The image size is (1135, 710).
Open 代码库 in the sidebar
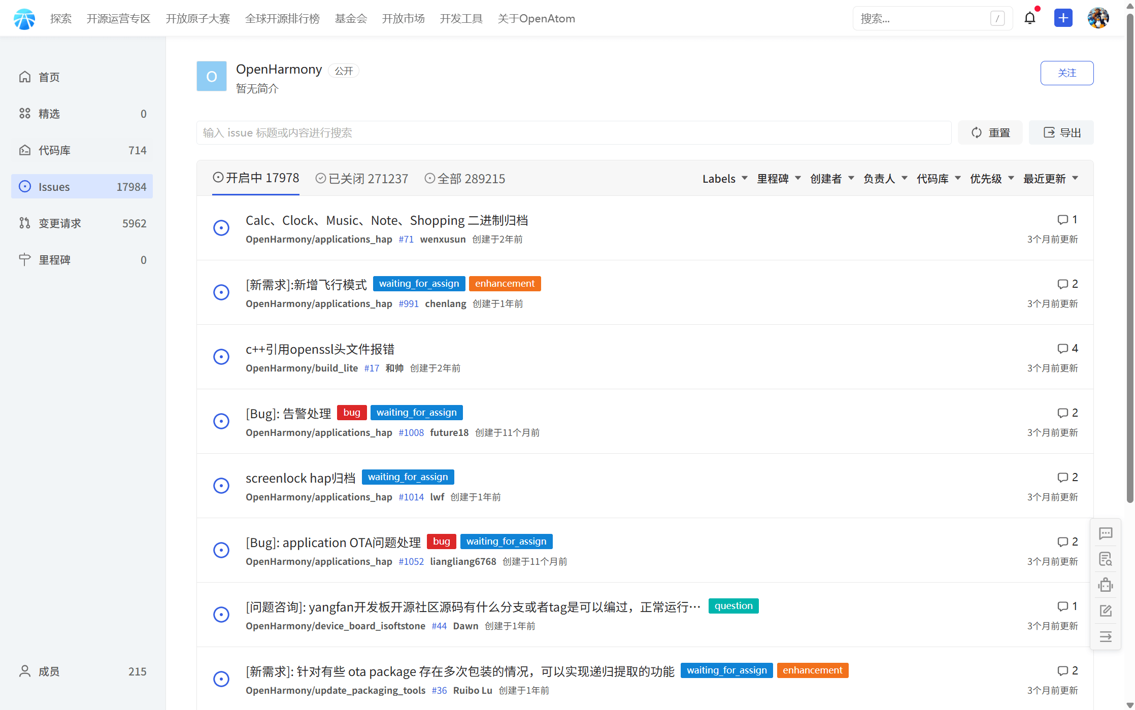82,150
